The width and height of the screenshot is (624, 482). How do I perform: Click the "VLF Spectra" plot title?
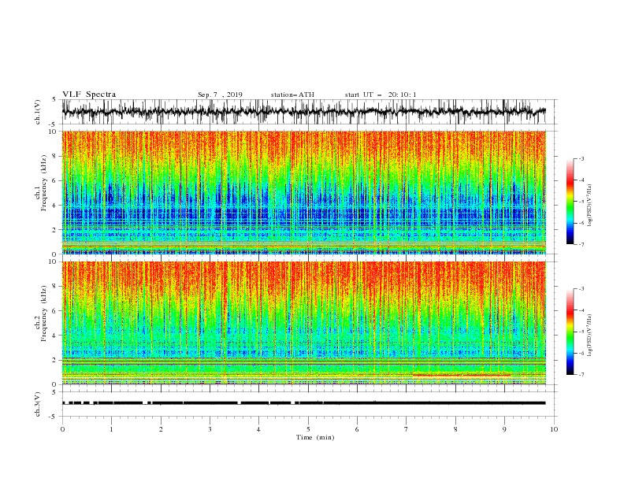click(89, 95)
